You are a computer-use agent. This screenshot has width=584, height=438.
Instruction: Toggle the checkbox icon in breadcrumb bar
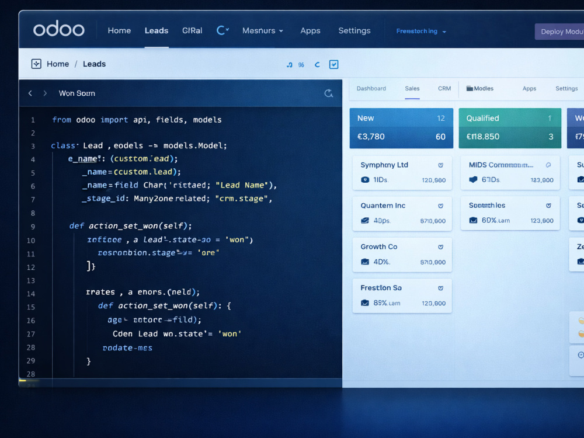pyautogui.click(x=333, y=64)
